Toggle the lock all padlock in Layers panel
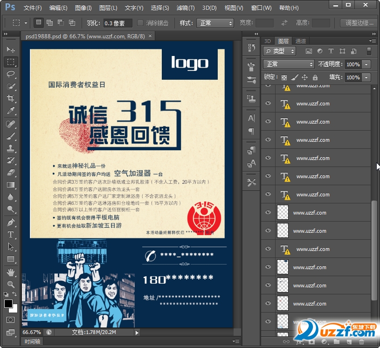 (x=315, y=77)
